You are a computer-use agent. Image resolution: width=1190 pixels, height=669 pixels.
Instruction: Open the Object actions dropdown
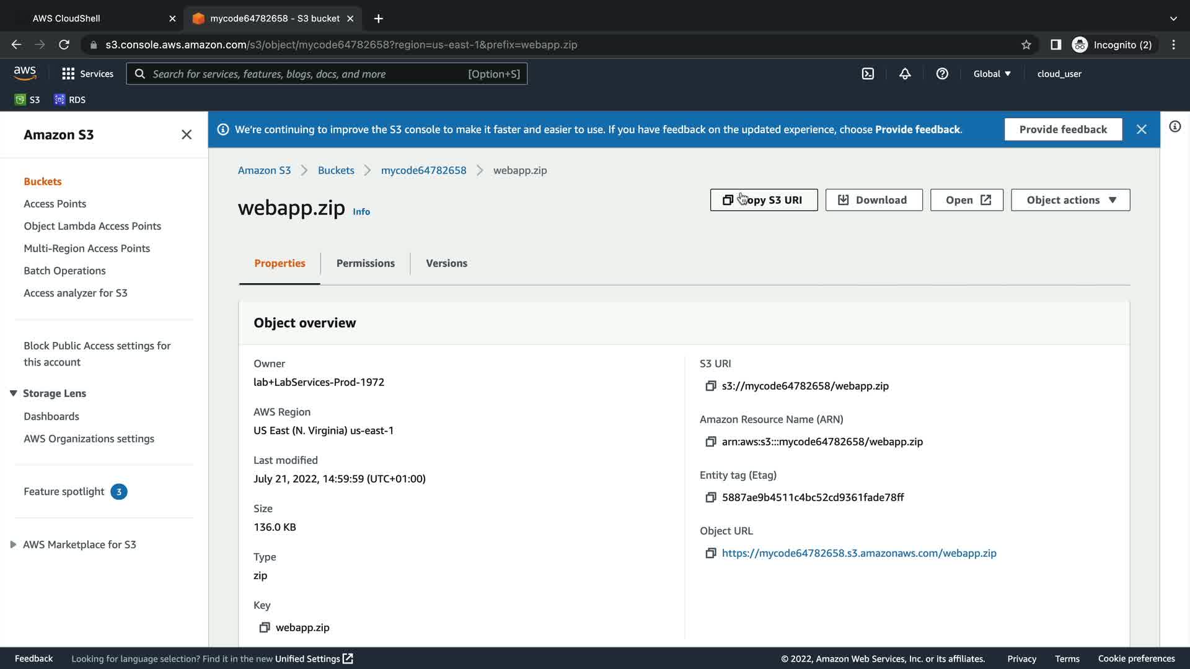pos(1070,200)
